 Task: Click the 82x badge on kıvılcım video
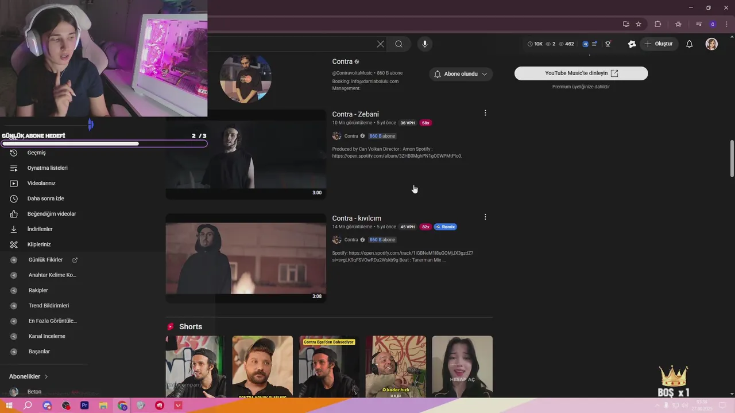[x=425, y=227]
